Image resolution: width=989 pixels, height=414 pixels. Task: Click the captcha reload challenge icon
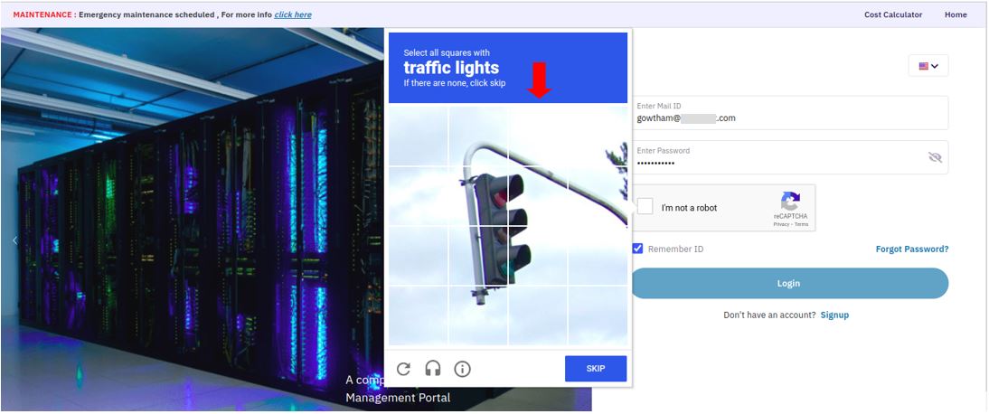tap(404, 369)
